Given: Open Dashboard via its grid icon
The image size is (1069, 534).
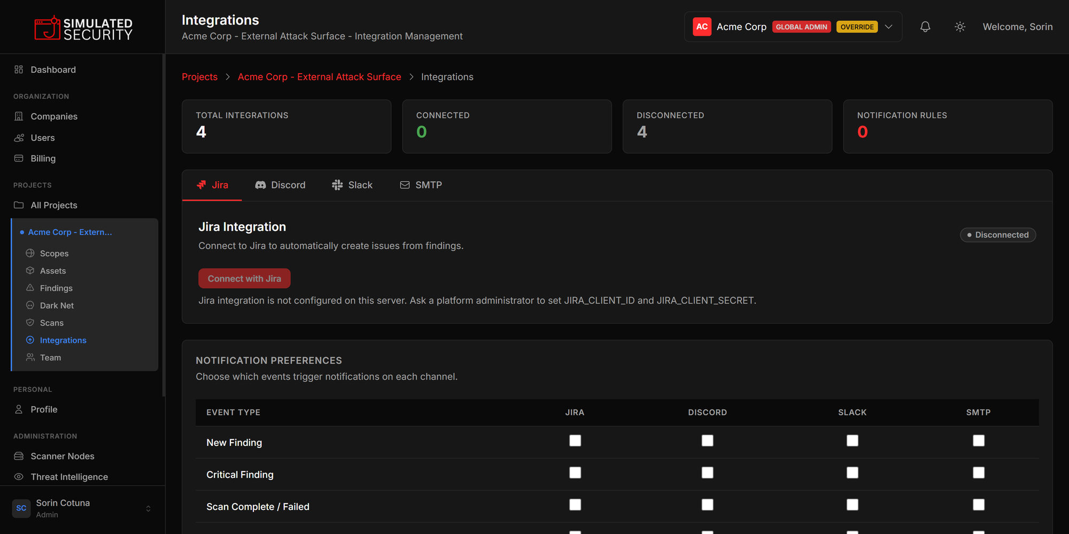Looking at the screenshot, I should [19, 69].
